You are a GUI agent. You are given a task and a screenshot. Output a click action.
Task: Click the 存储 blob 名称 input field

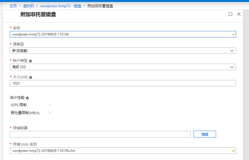[120, 151]
